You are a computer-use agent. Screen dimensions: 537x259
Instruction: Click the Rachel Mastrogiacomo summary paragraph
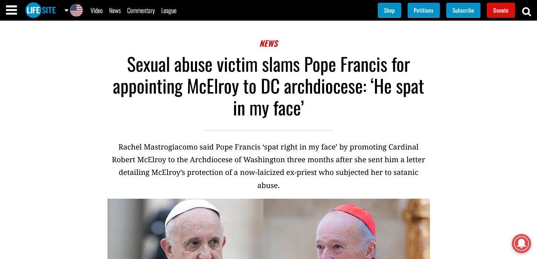[x=268, y=166]
